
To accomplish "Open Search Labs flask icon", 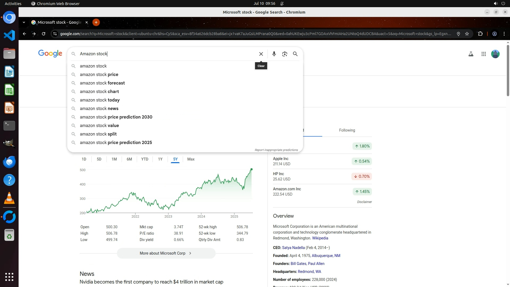I will (471, 54).
